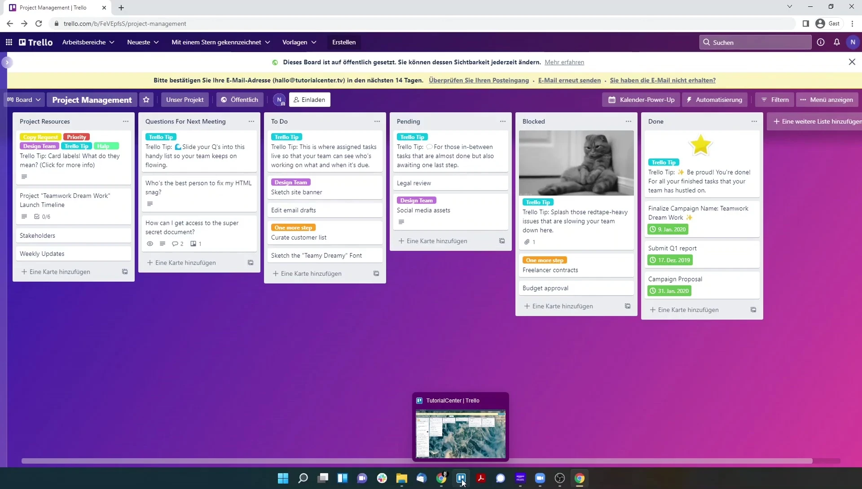Open Kalender-Power-Up
The width and height of the screenshot is (862, 489).
(x=642, y=100)
